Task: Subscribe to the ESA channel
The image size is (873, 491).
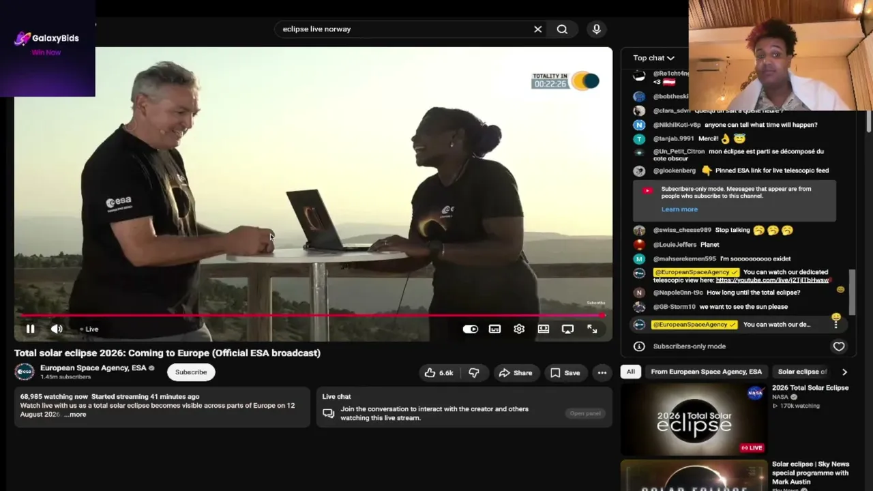Action: [191, 372]
